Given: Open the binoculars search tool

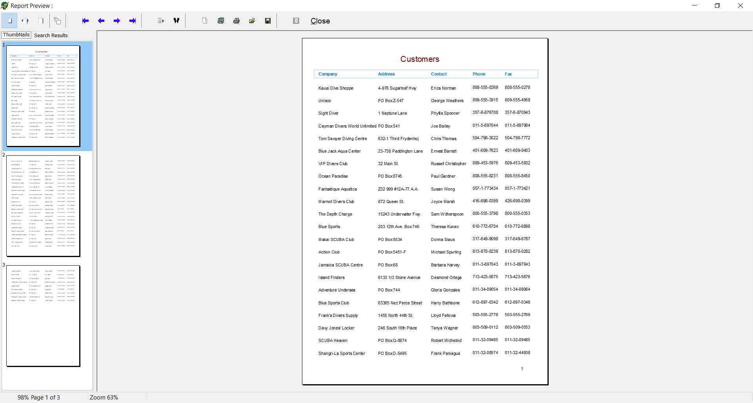Looking at the screenshot, I should (176, 21).
